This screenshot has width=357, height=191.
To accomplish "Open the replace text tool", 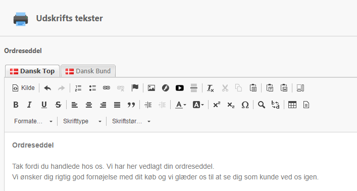I will coord(276,105).
